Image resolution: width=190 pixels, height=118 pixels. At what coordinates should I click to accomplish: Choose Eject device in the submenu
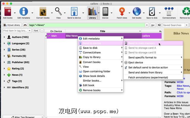tap(153, 63)
